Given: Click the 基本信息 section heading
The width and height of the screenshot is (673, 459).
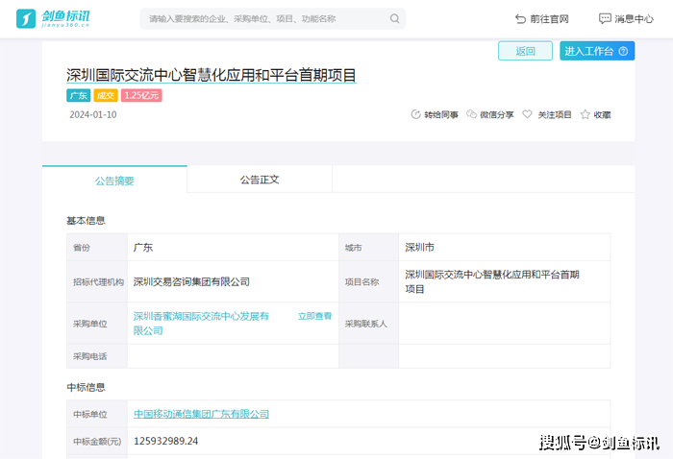Looking at the screenshot, I should coord(86,220).
